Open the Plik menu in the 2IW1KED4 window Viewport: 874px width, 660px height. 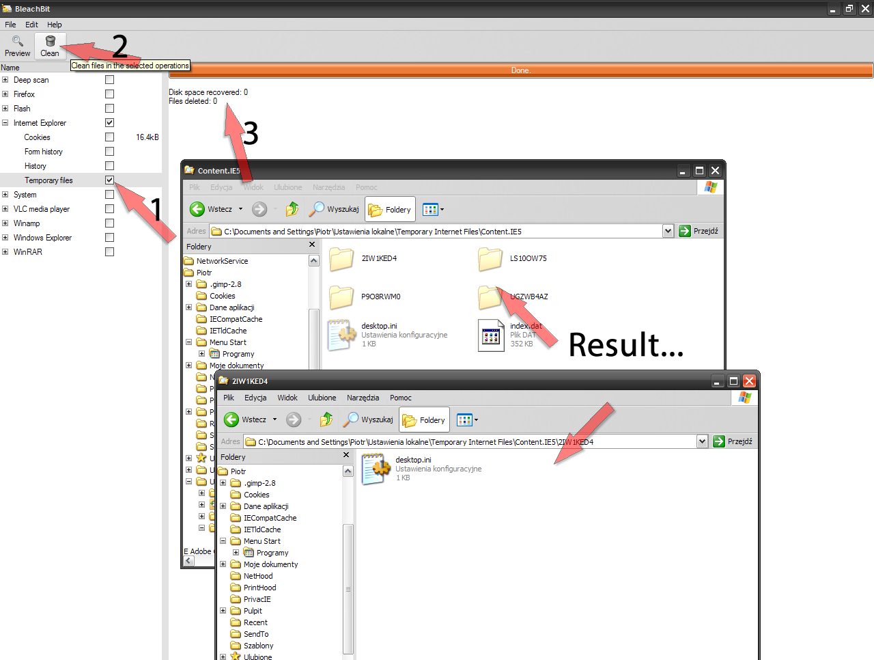229,398
